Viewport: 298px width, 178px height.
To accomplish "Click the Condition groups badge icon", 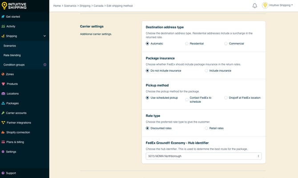I will (45, 65).
